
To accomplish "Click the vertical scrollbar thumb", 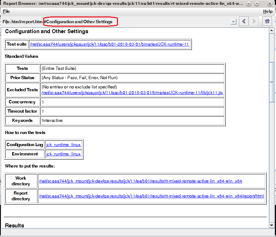I will 271,82.
